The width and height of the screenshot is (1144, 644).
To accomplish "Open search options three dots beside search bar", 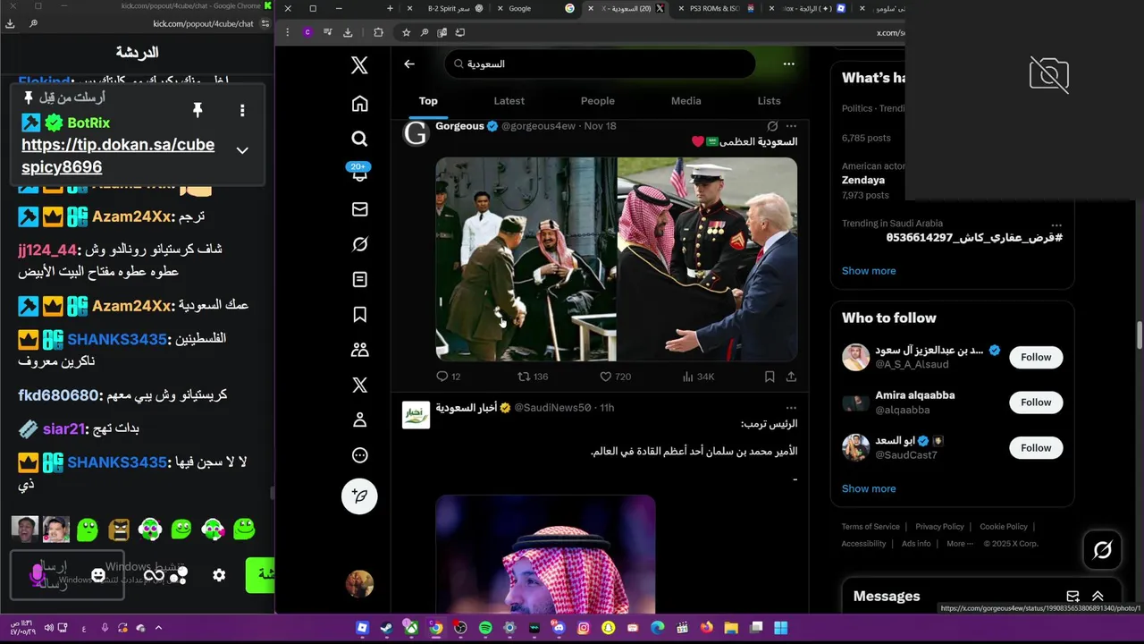I will coord(788,64).
